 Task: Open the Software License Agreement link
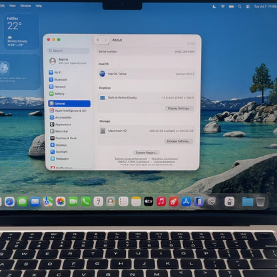pyautogui.click(x=131, y=158)
